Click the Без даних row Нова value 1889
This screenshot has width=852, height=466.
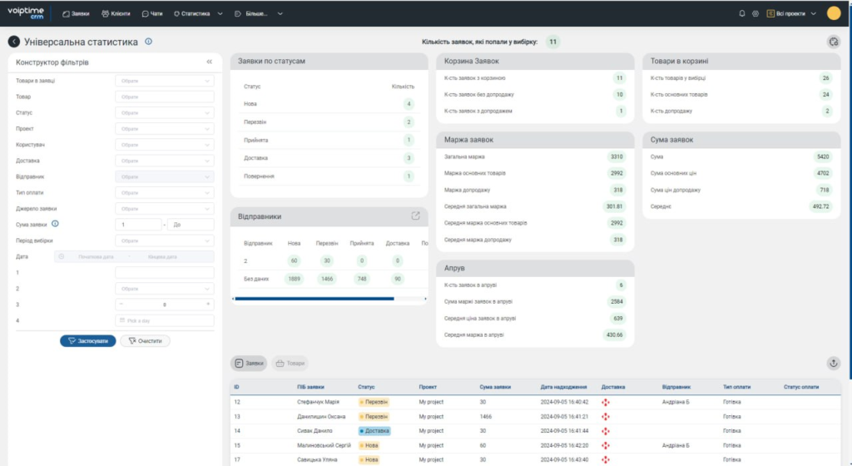[294, 279]
